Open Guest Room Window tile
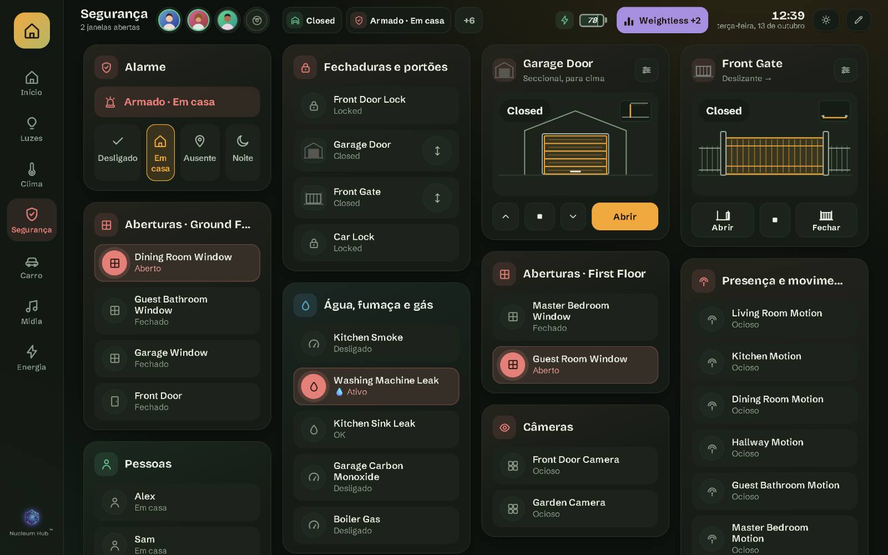 [576, 365]
